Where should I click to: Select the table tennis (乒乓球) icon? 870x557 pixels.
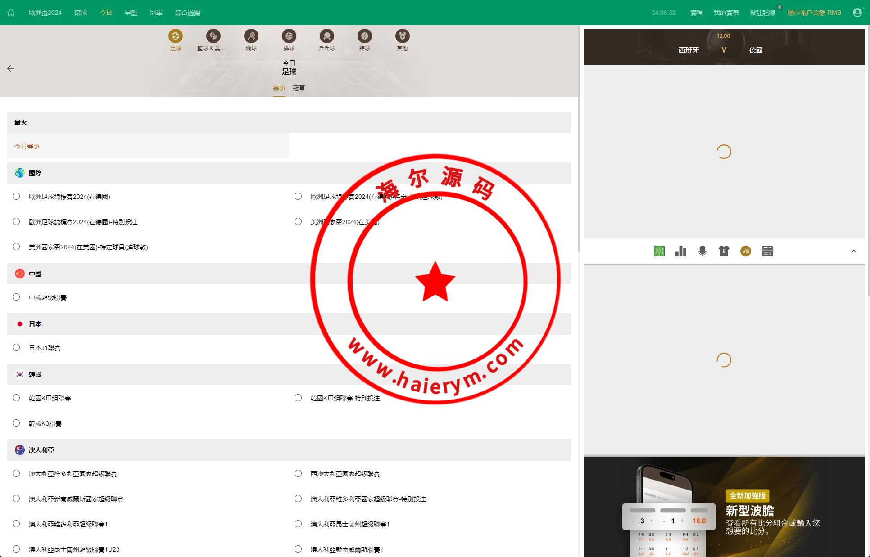coord(327,36)
